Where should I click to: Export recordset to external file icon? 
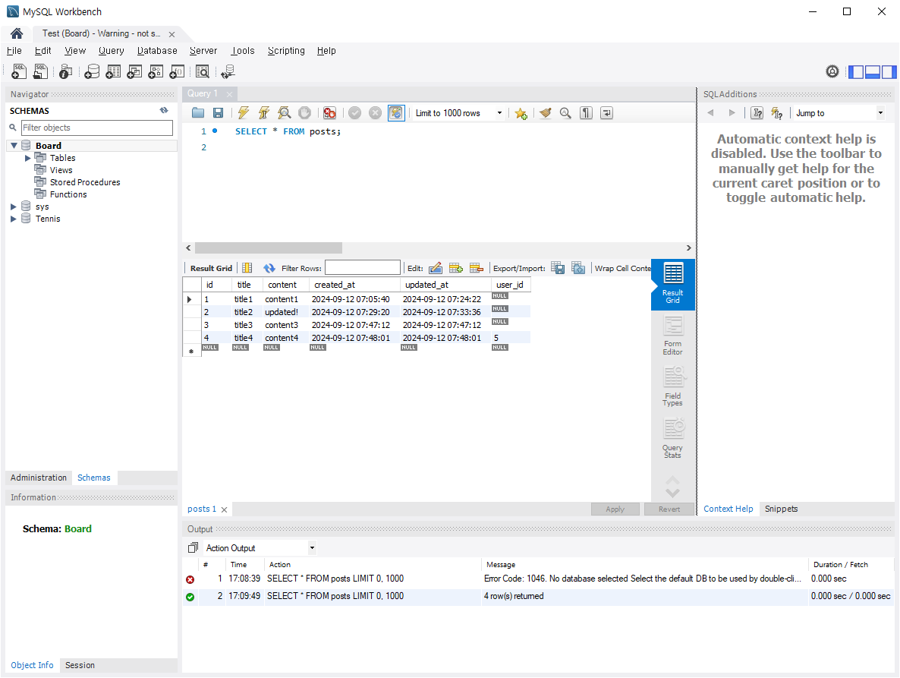pos(557,268)
